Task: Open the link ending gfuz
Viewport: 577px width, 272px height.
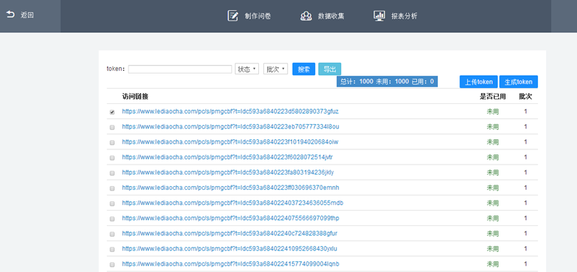Action: pos(230,112)
